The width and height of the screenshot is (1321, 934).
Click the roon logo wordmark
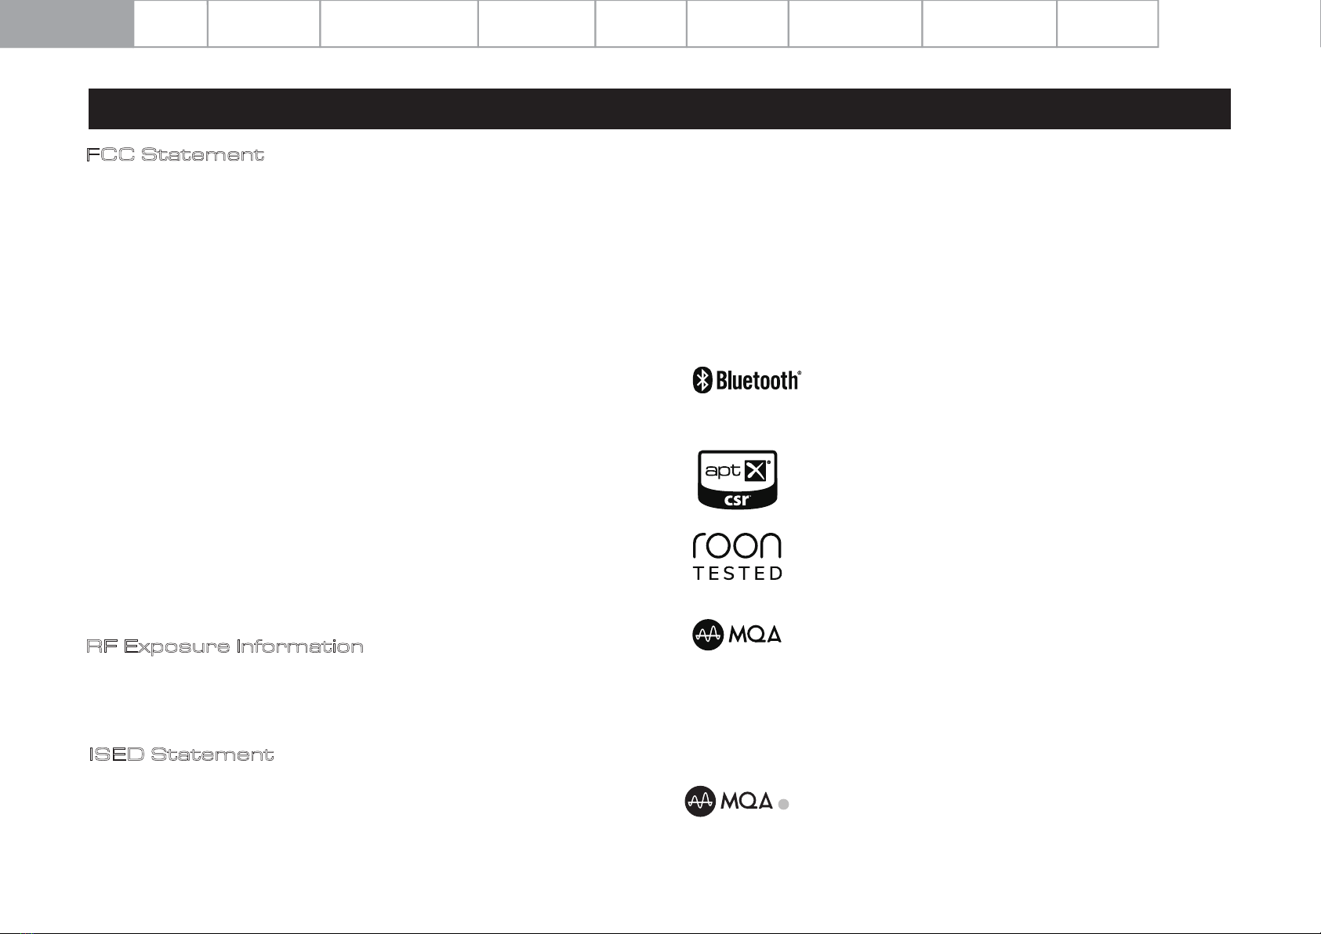coord(737,545)
